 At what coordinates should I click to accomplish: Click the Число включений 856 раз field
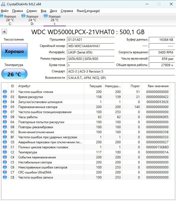pyautogui.click(x=162, y=59)
